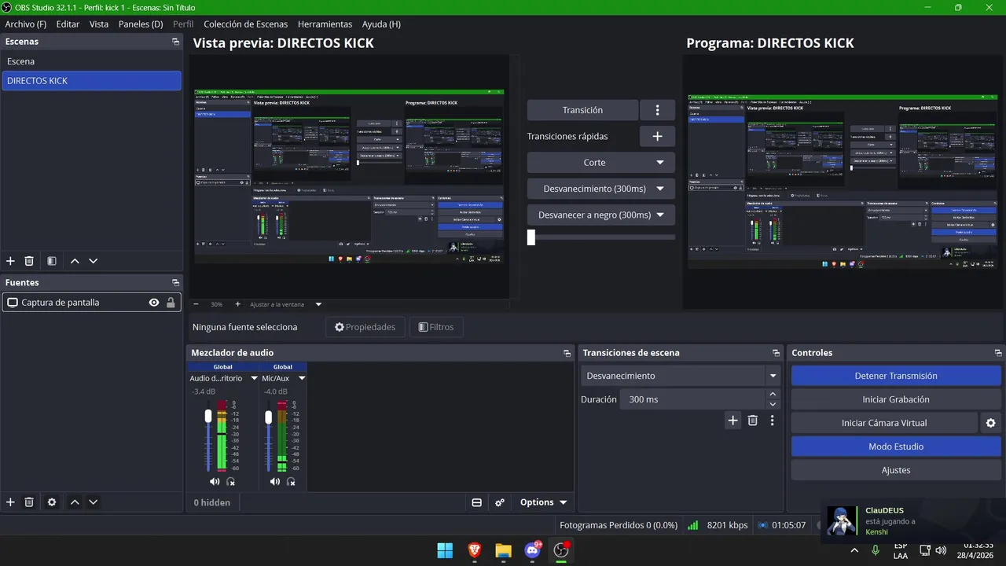The width and height of the screenshot is (1006, 566).
Task: Hide Captura de pantalla source via eye
Action: 154,303
